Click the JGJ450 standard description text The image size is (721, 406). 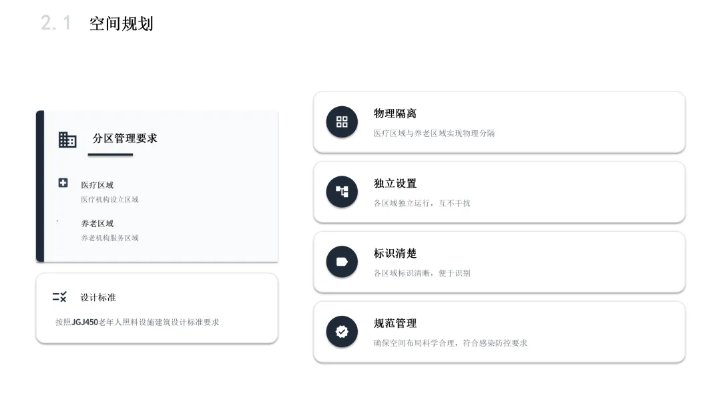pos(137,323)
